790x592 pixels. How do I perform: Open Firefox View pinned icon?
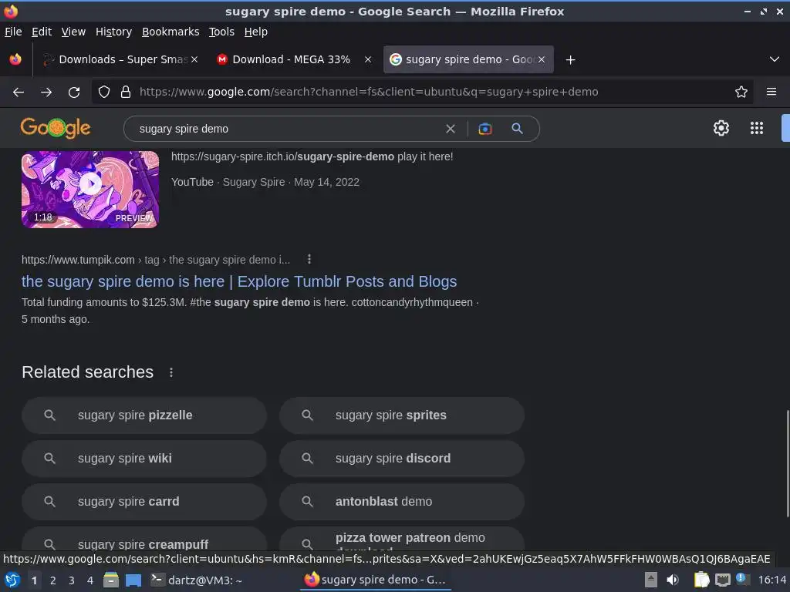click(15, 59)
